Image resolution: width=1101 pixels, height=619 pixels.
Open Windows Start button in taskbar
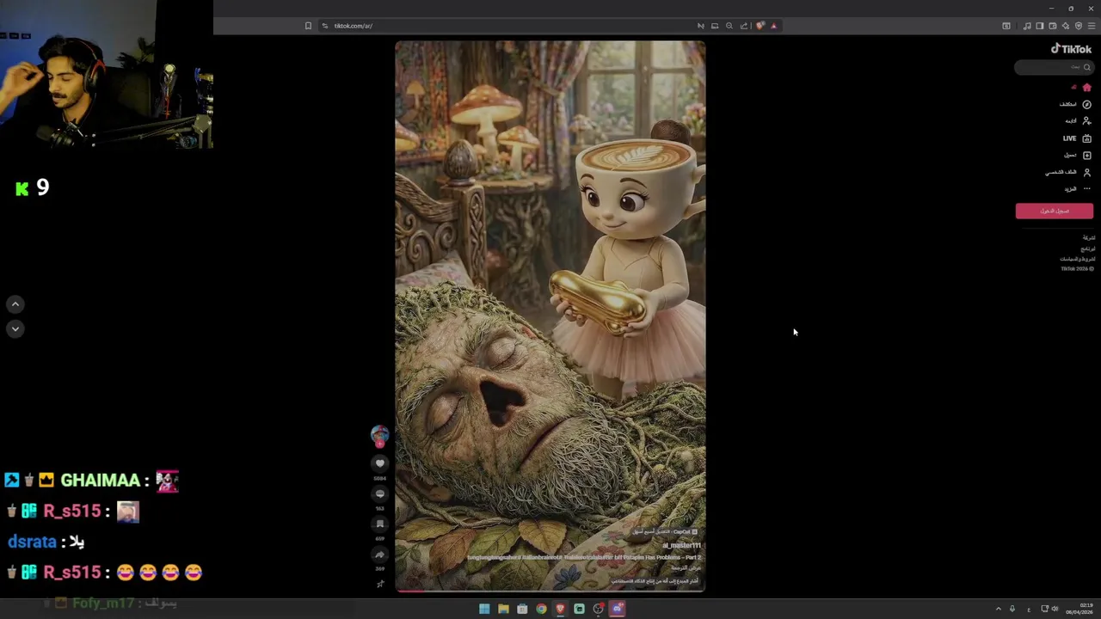click(x=484, y=609)
